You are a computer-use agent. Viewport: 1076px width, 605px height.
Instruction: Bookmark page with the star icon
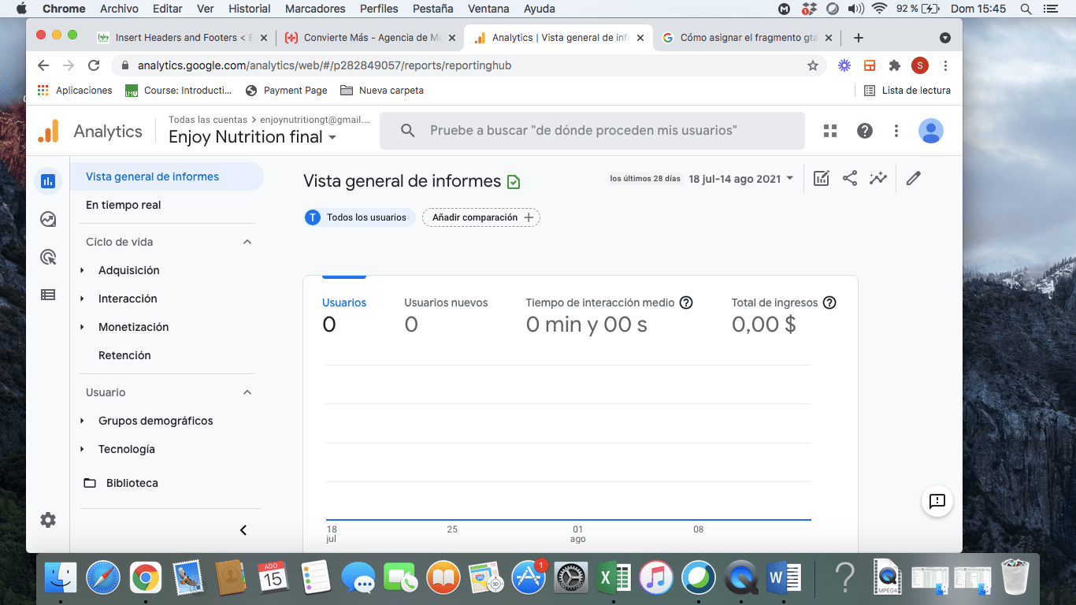tap(813, 65)
